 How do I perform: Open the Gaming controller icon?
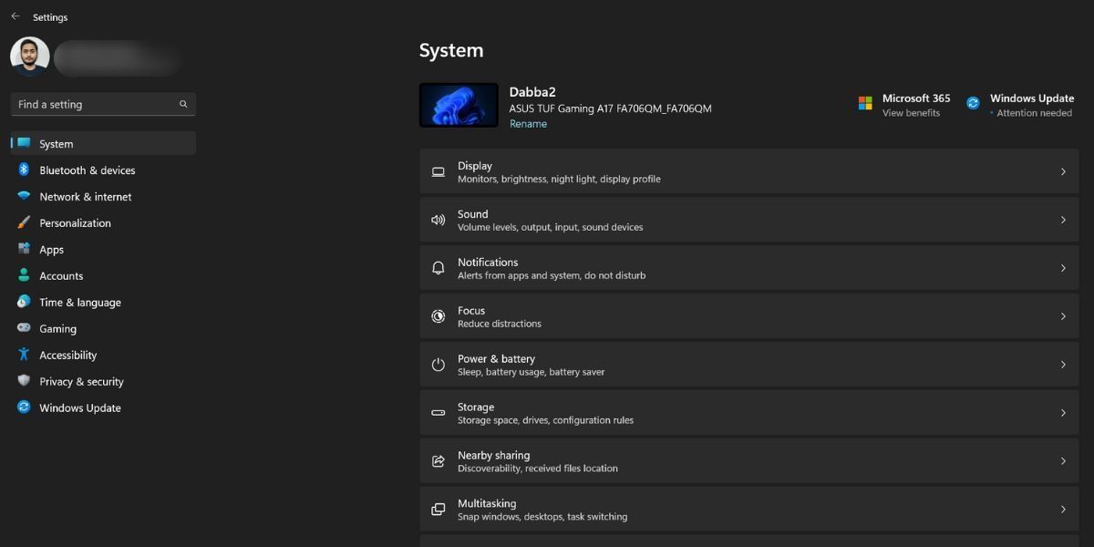[x=24, y=328]
